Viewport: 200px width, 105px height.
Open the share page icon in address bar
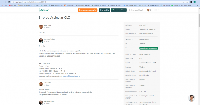[184, 2]
